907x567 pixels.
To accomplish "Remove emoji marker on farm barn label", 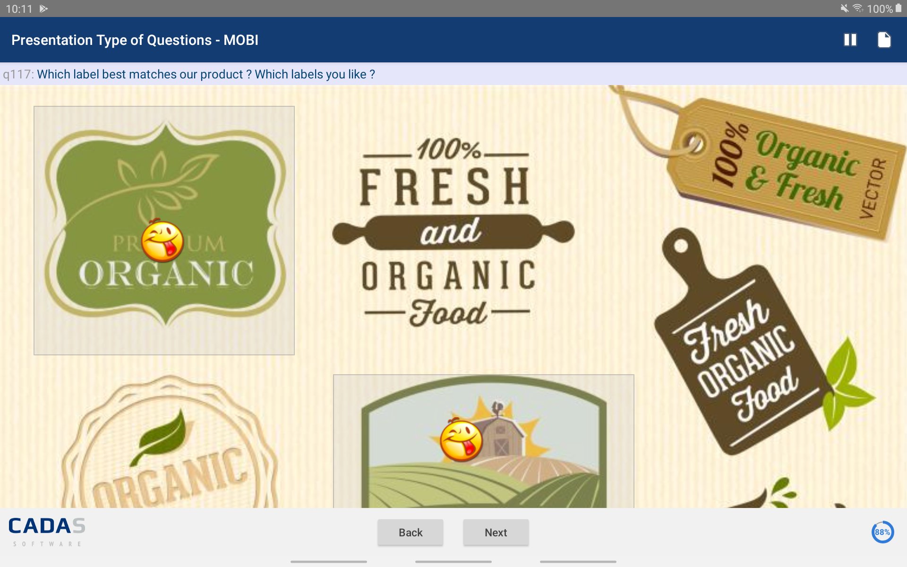I will click(461, 440).
